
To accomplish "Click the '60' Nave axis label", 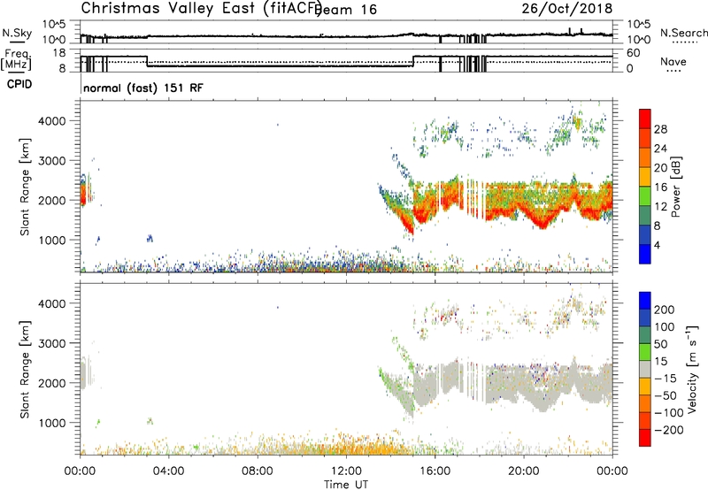I will pyautogui.click(x=633, y=53).
